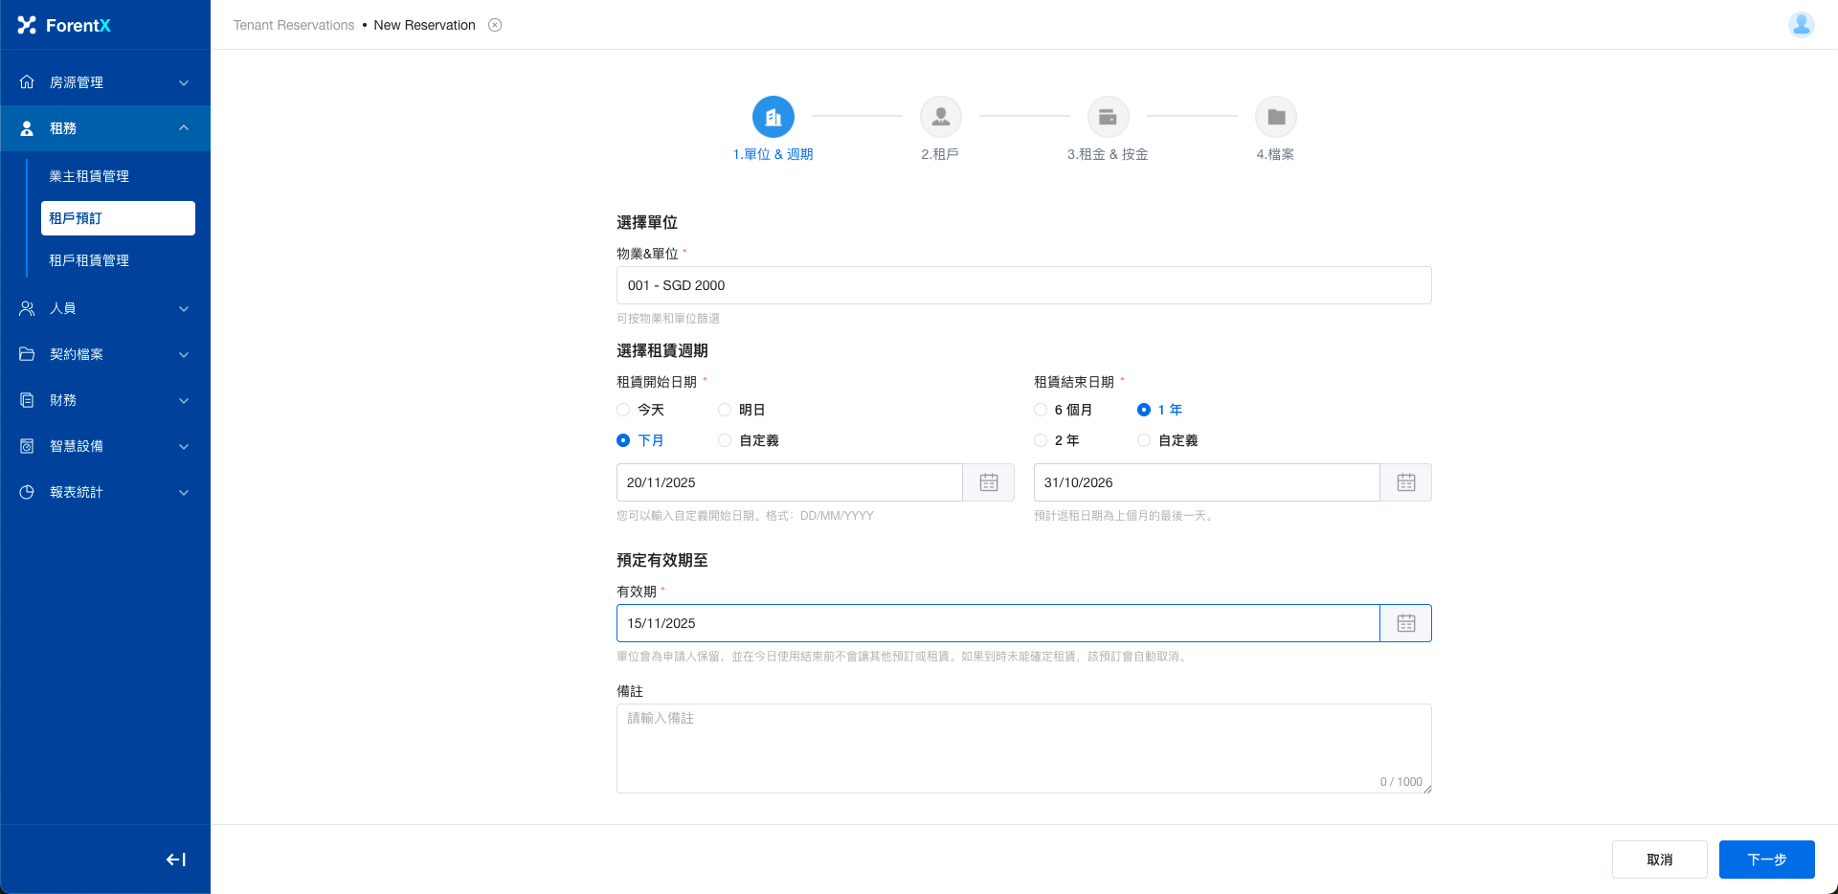
Task: Open calendar for lease start date
Action: (x=988, y=482)
